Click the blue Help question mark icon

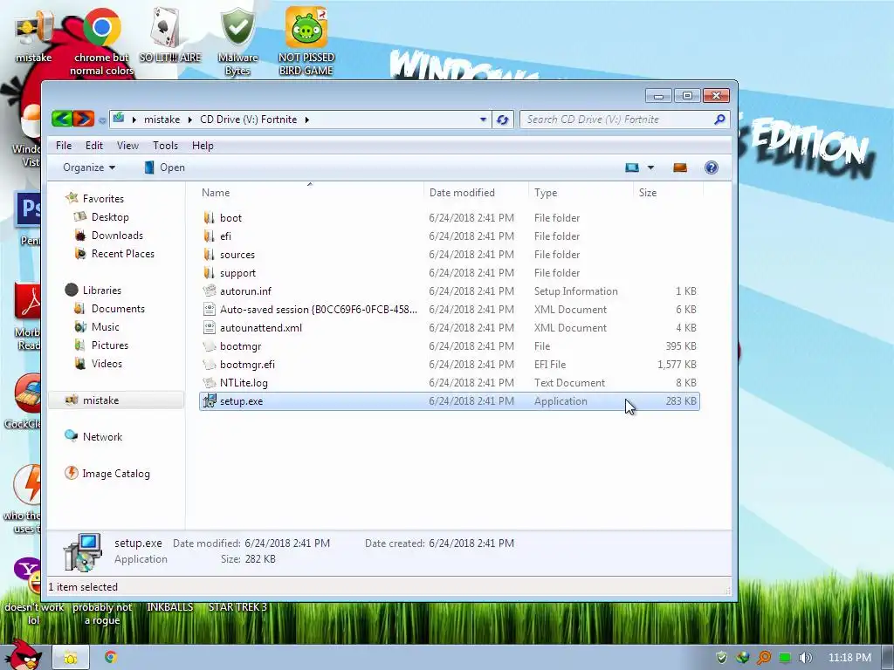(x=711, y=167)
